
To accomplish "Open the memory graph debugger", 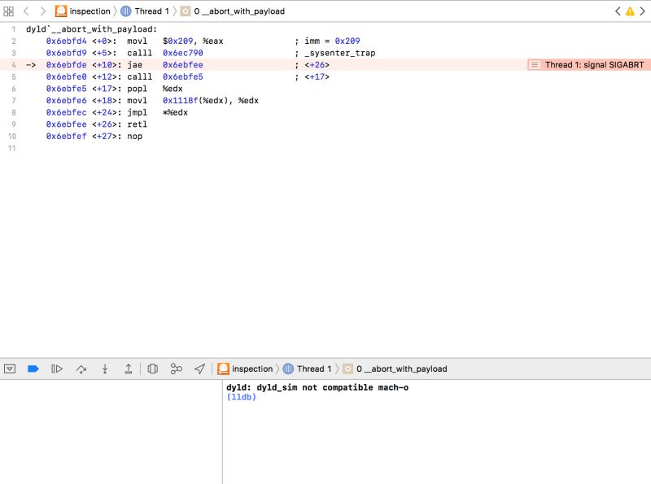I will tap(175, 368).
